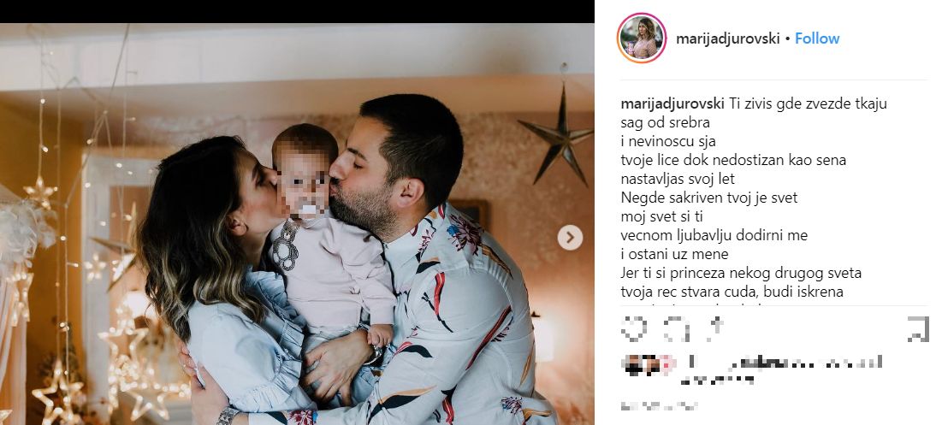
Task: Open marijadjurovski profile from header username
Action: tap(728, 38)
